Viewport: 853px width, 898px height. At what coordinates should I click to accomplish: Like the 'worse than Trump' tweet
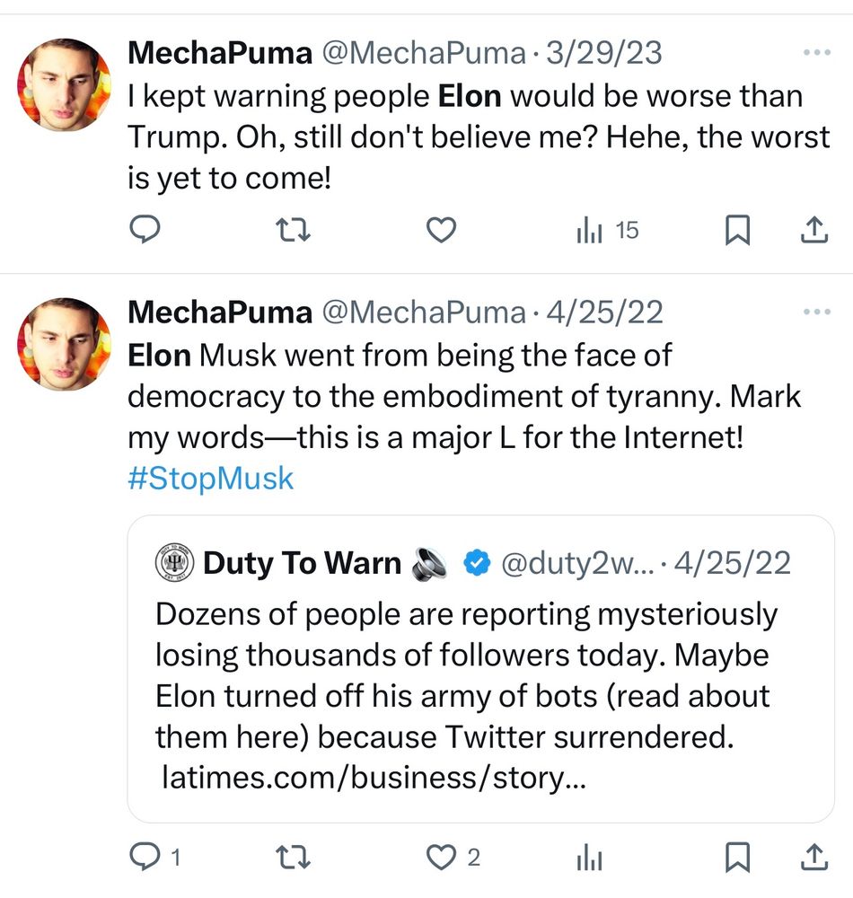(440, 231)
